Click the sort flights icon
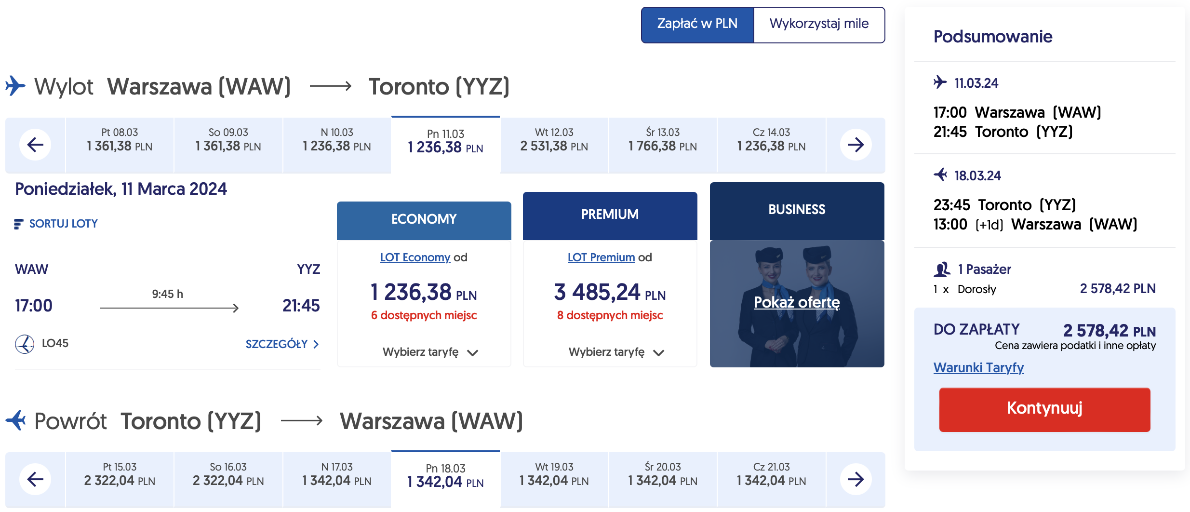1190x512 pixels. coord(18,224)
